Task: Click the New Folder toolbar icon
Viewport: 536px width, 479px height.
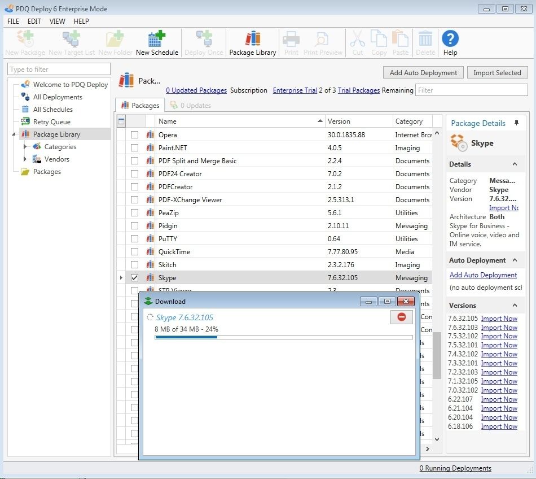Action: [115, 38]
